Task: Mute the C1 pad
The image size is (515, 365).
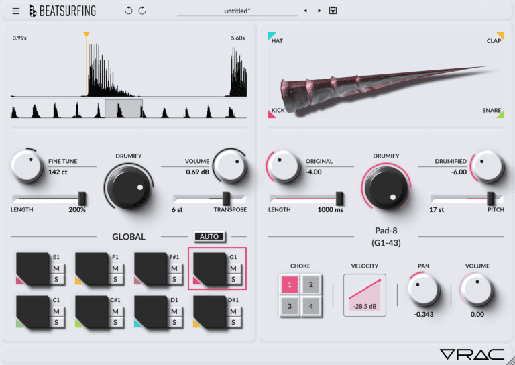Action: pos(56,311)
